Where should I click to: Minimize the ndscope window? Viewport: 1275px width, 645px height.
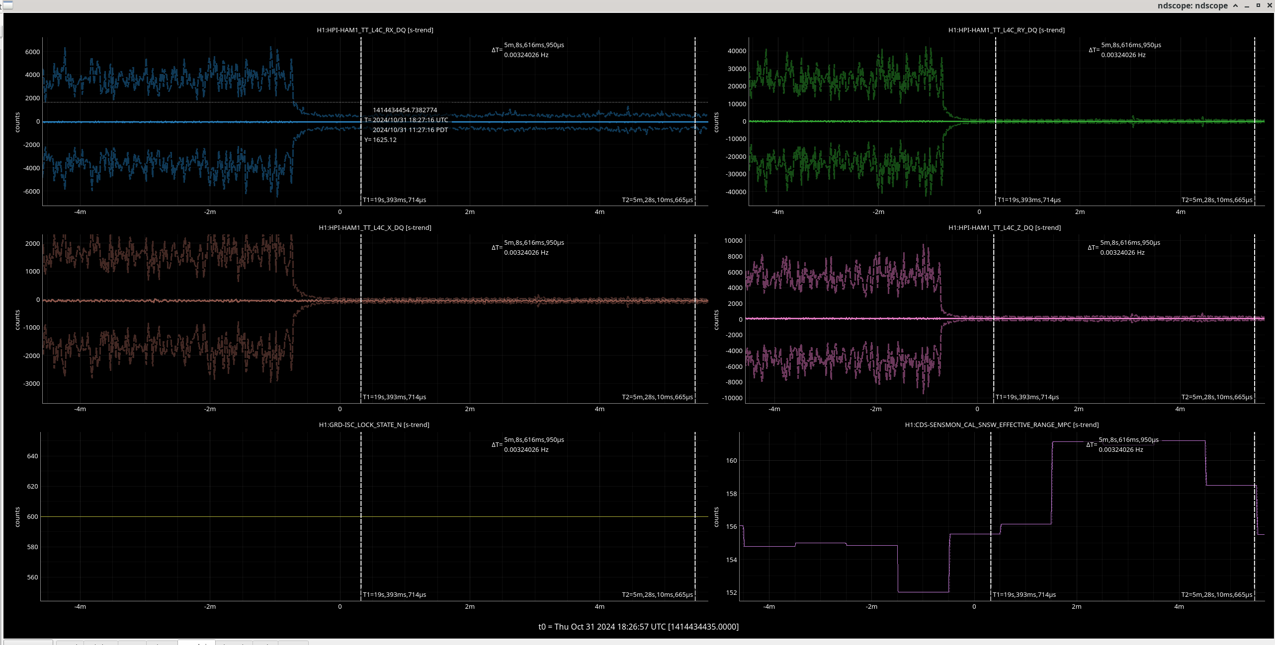tap(1247, 6)
